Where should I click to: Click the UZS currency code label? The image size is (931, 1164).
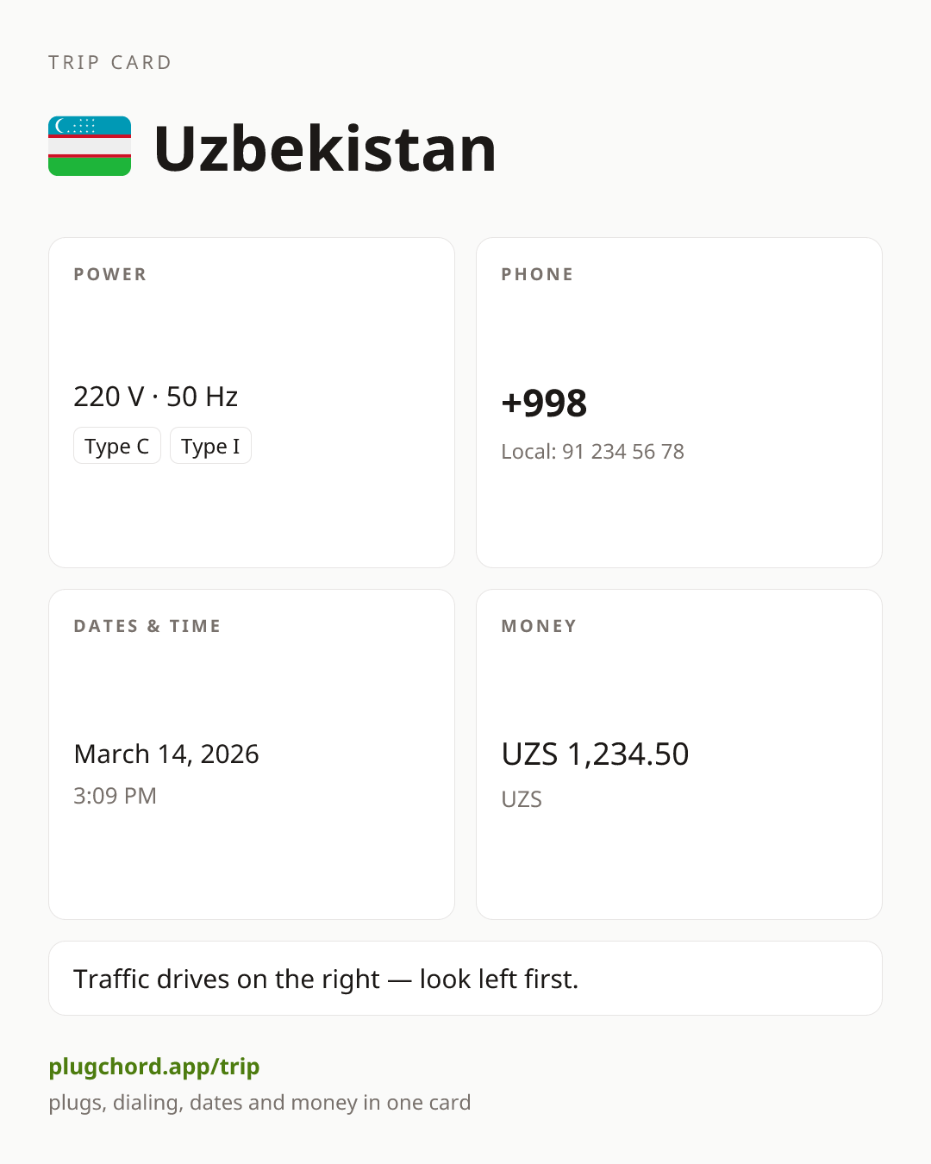click(x=522, y=799)
